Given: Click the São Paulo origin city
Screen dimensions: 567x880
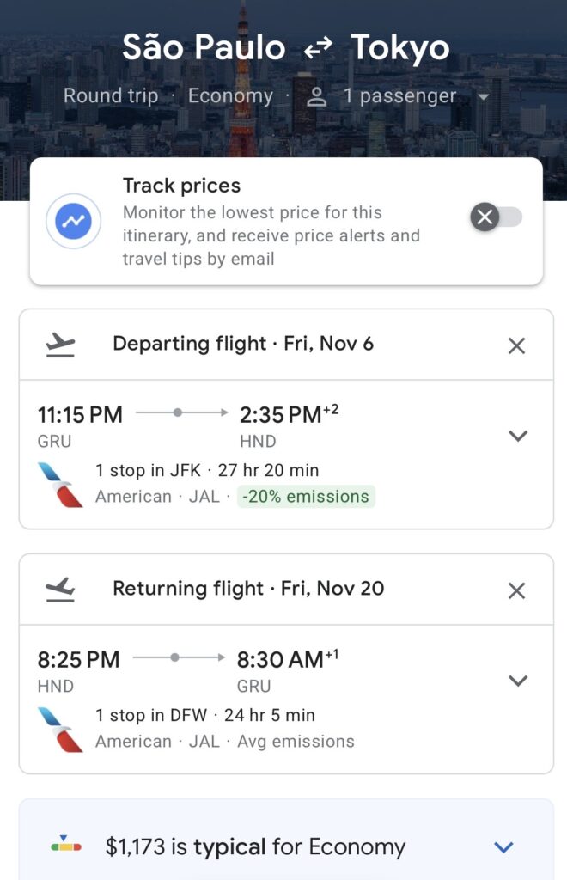Looking at the screenshot, I should [204, 48].
